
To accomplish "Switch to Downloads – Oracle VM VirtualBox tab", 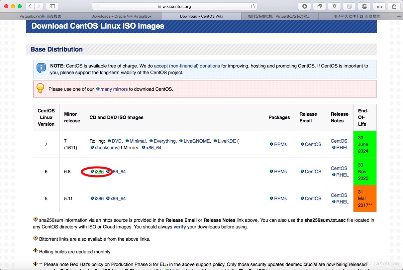I will 121,16.
